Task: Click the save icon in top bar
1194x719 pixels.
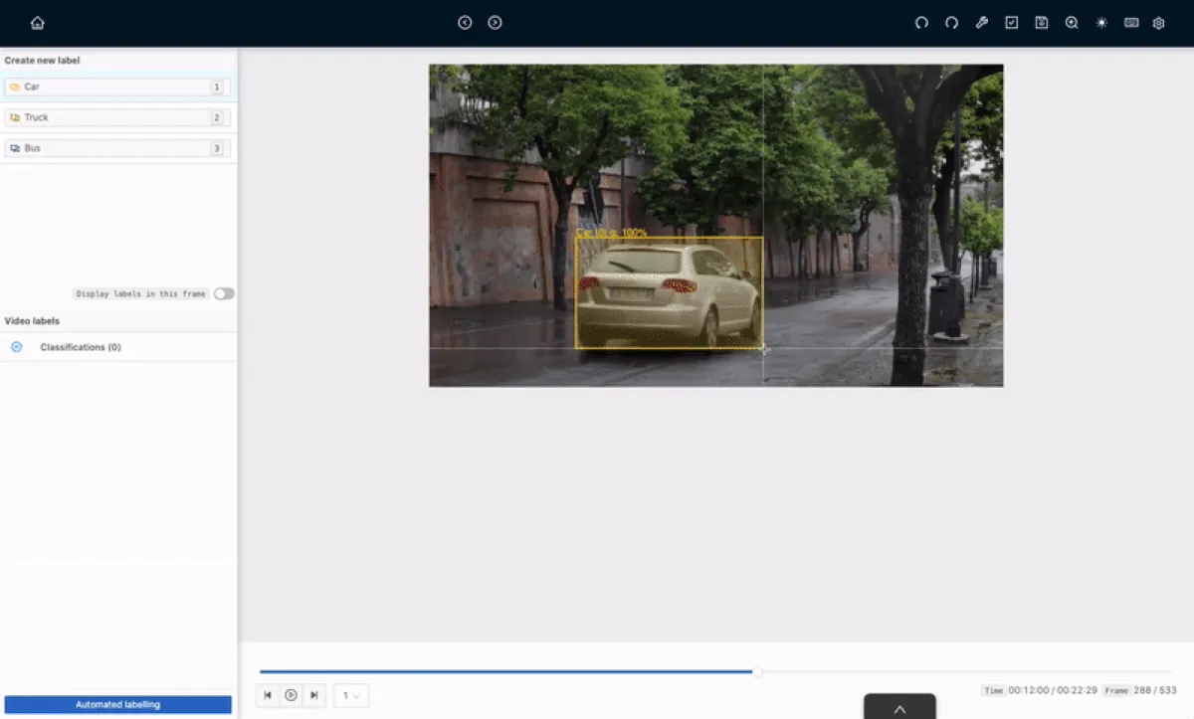Action: pos(1041,23)
